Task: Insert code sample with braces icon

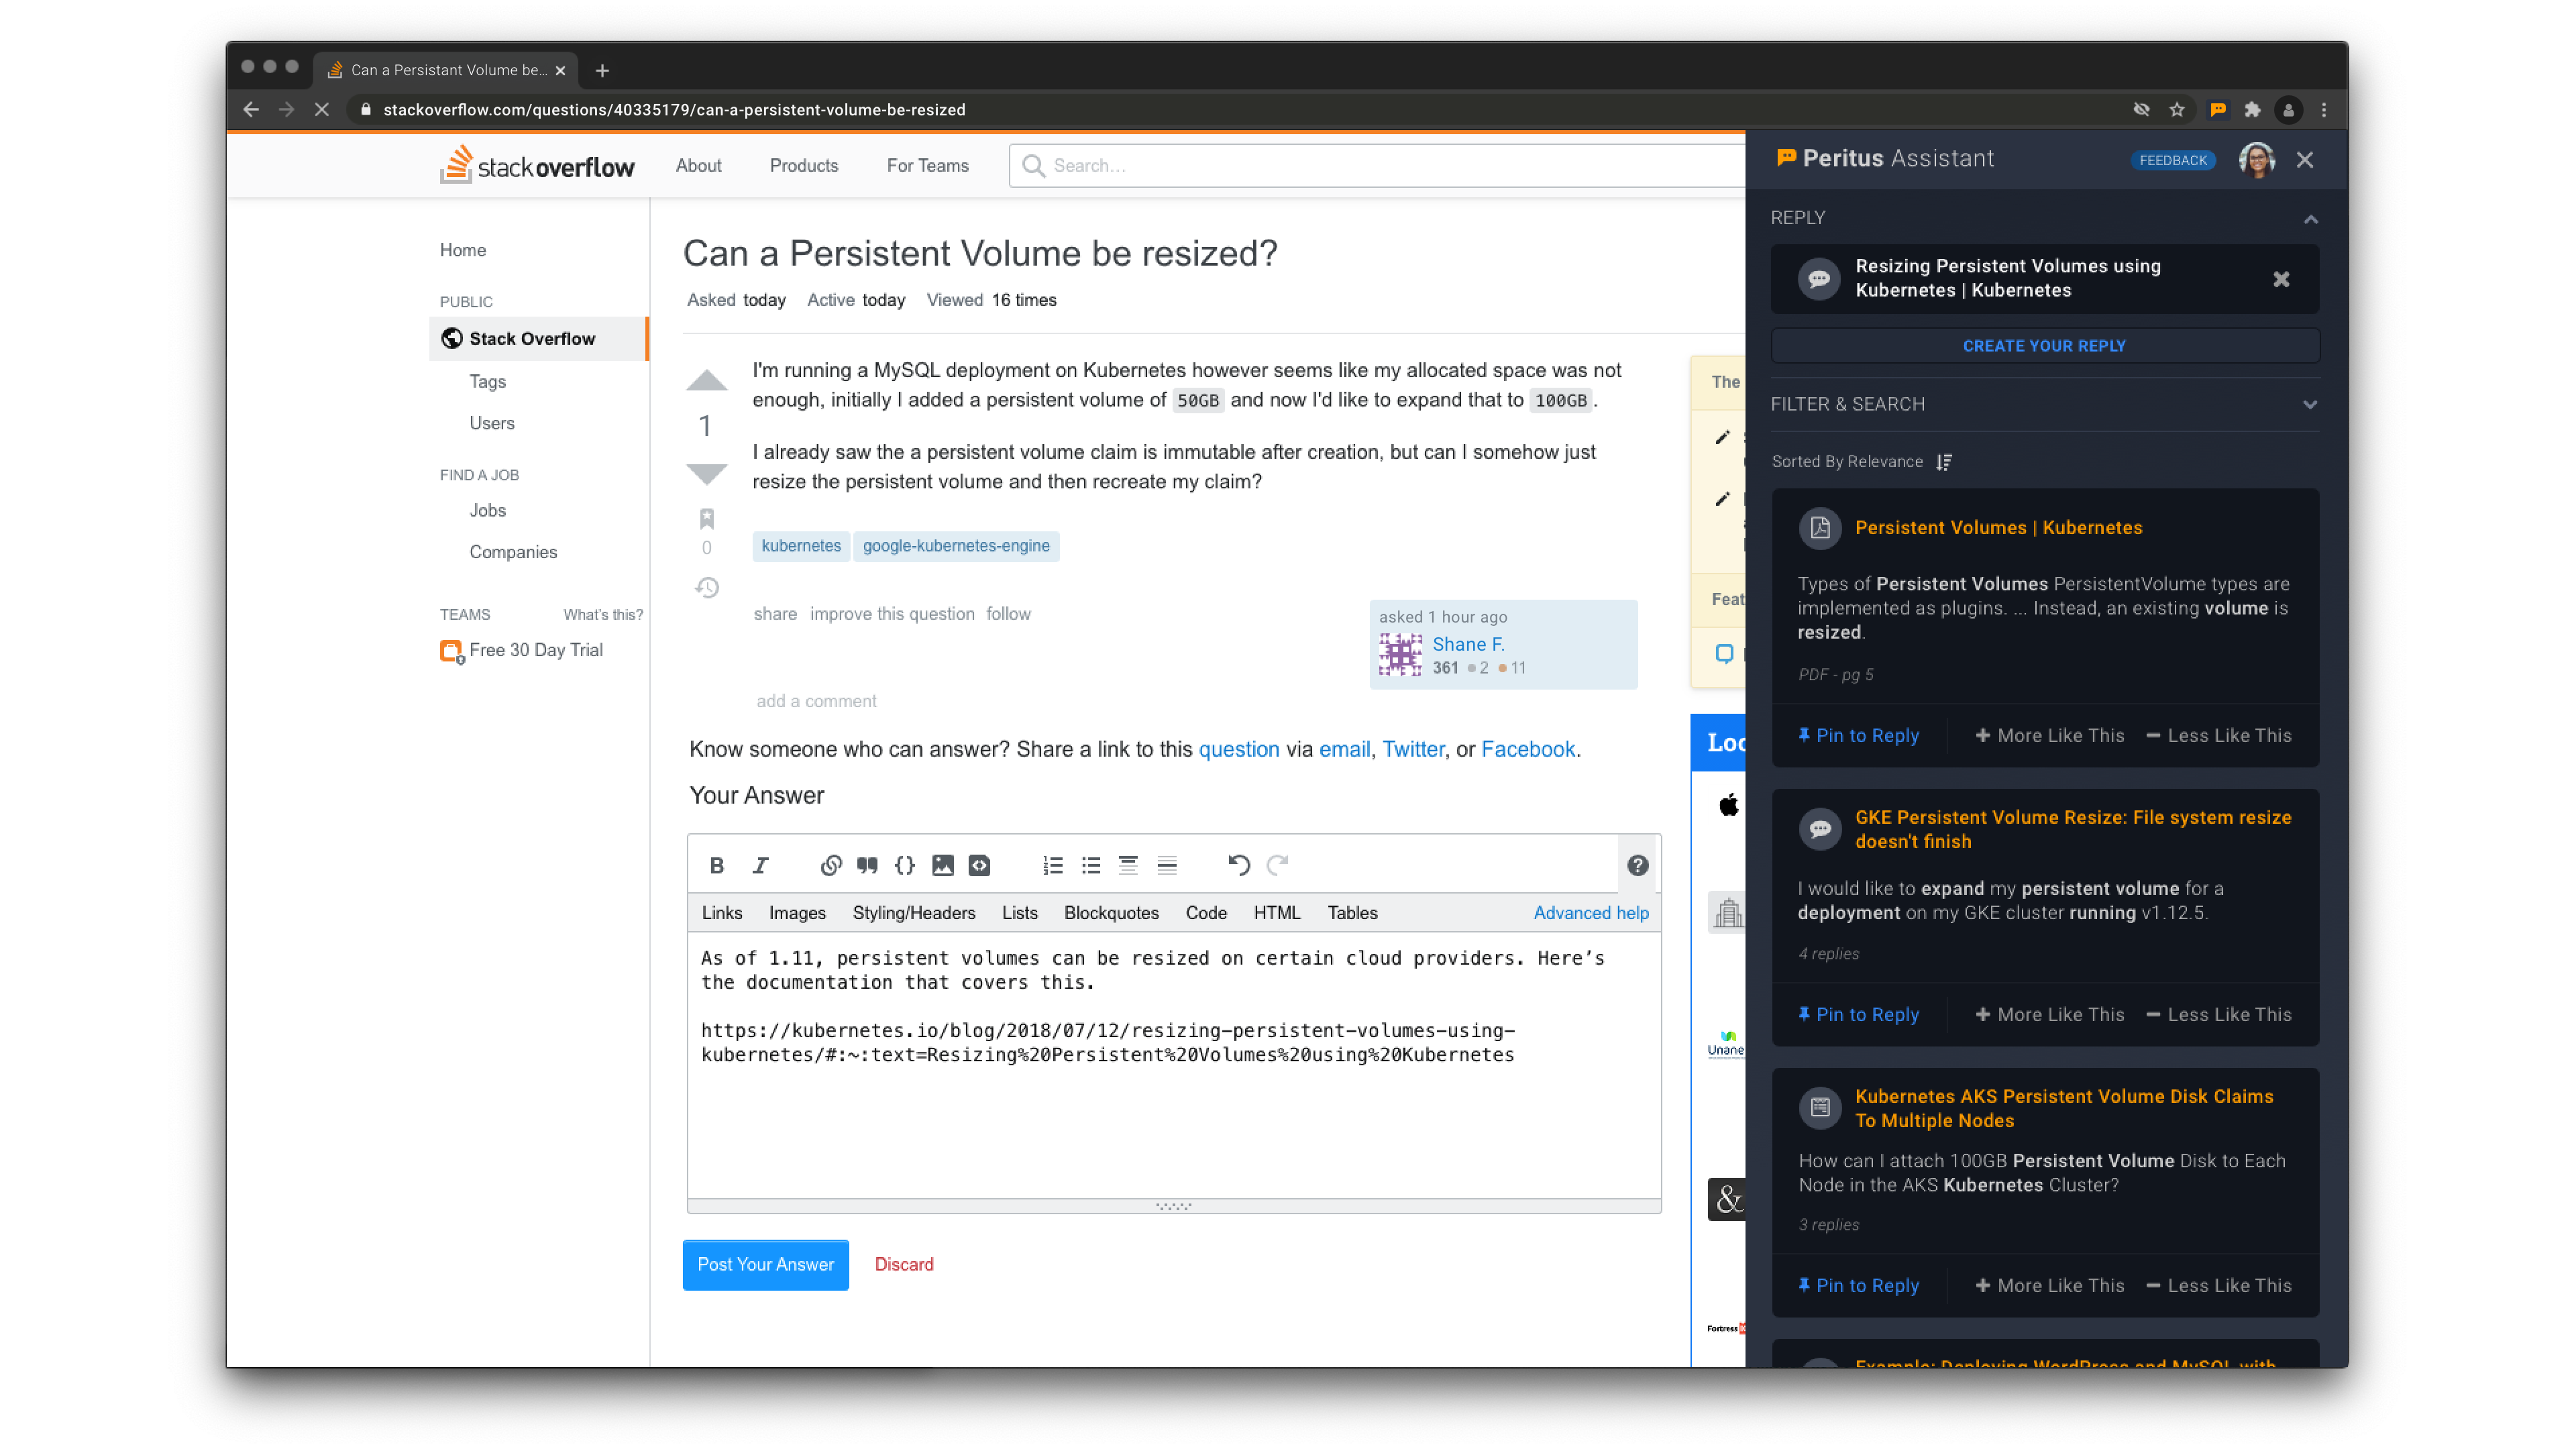Action: tap(904, 865)
